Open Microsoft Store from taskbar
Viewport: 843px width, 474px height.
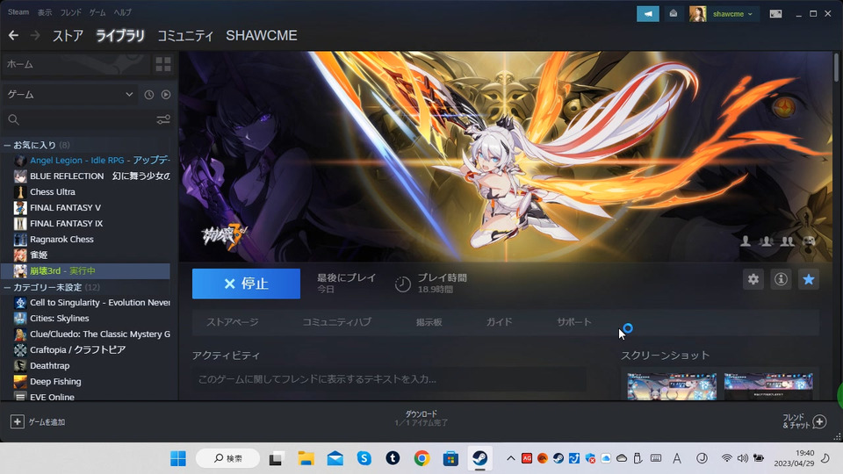click(450, 458)
